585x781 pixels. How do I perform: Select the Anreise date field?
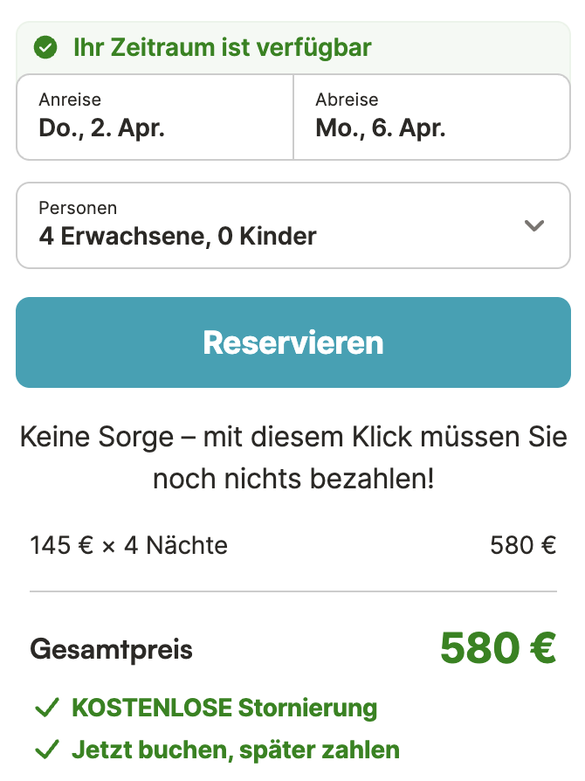coord(154,117)
